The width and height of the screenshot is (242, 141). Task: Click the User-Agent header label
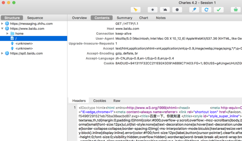click(x=105, y=38)
